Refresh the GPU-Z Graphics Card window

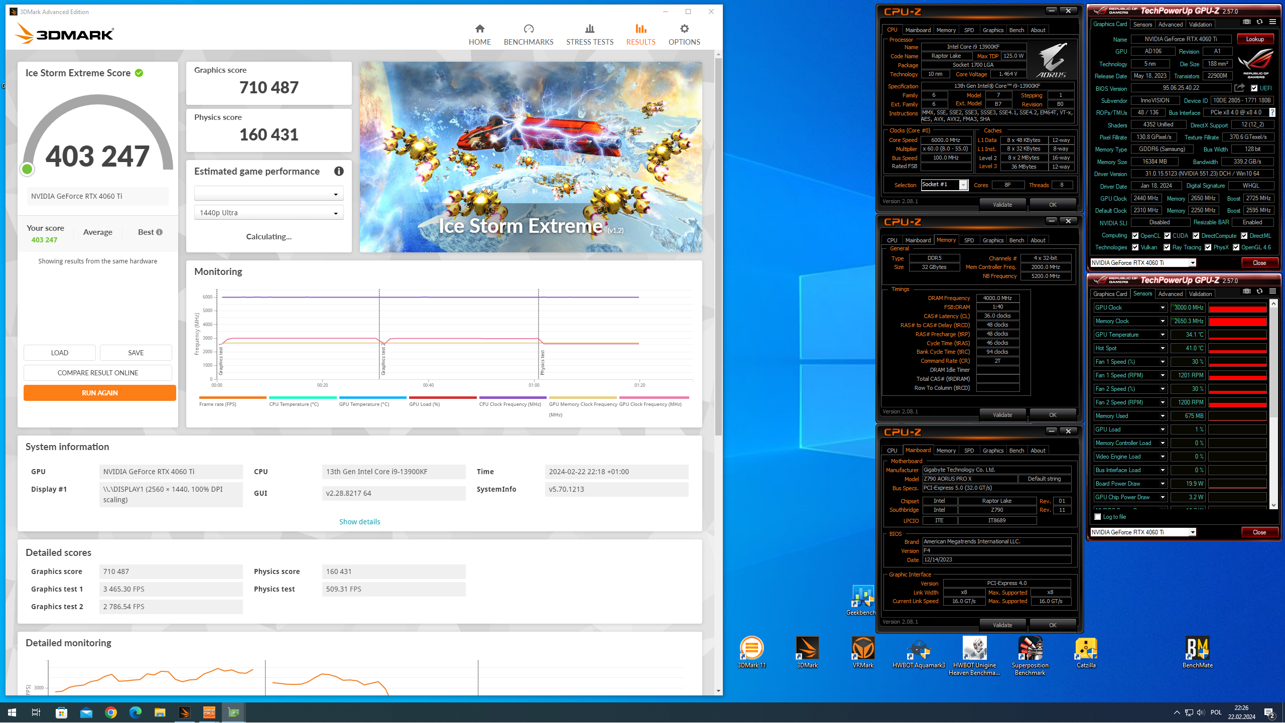click(1259, 22)
